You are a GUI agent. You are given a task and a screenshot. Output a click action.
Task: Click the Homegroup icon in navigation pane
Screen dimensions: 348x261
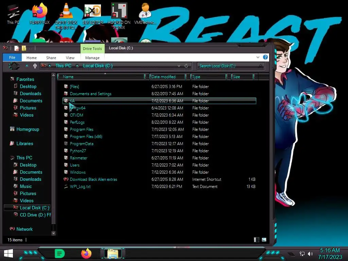point(12,129)
